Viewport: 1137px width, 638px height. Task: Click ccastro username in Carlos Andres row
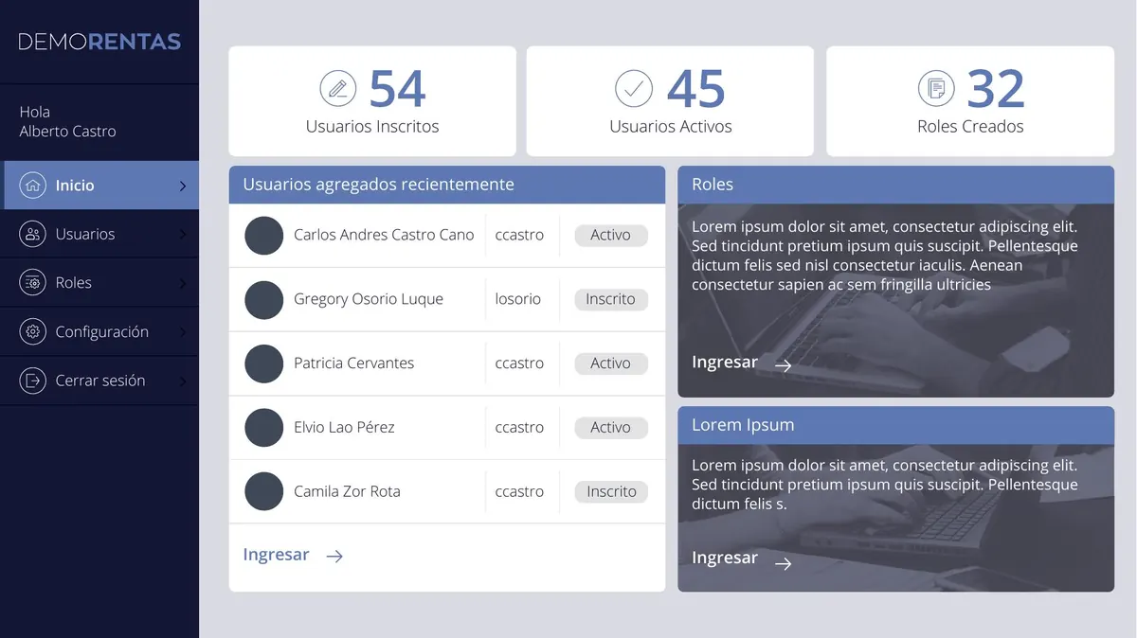[519, 235]
